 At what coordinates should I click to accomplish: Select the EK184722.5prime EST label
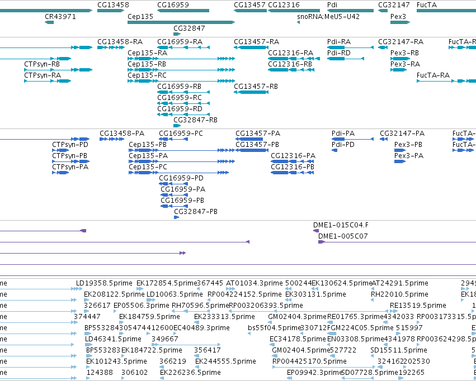(x=152, y=350)
